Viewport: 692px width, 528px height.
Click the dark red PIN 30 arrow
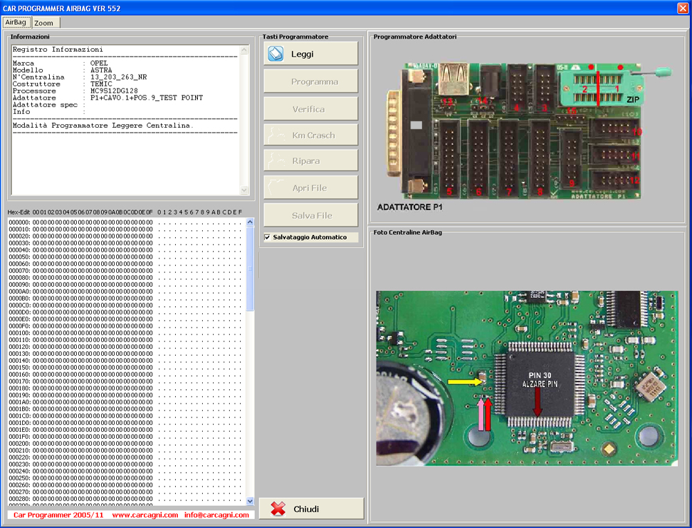point(537,402)
